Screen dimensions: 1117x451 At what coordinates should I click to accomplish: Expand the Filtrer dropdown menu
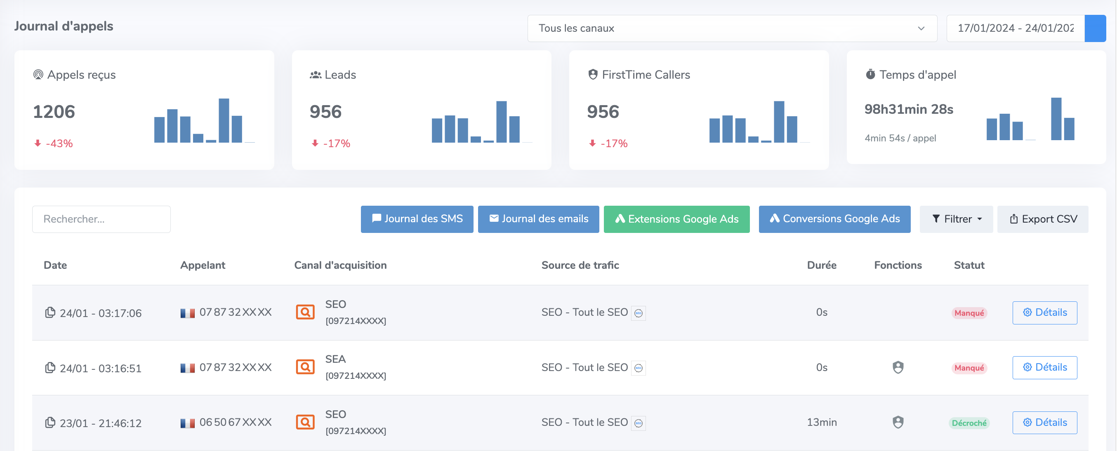(956, 219)
